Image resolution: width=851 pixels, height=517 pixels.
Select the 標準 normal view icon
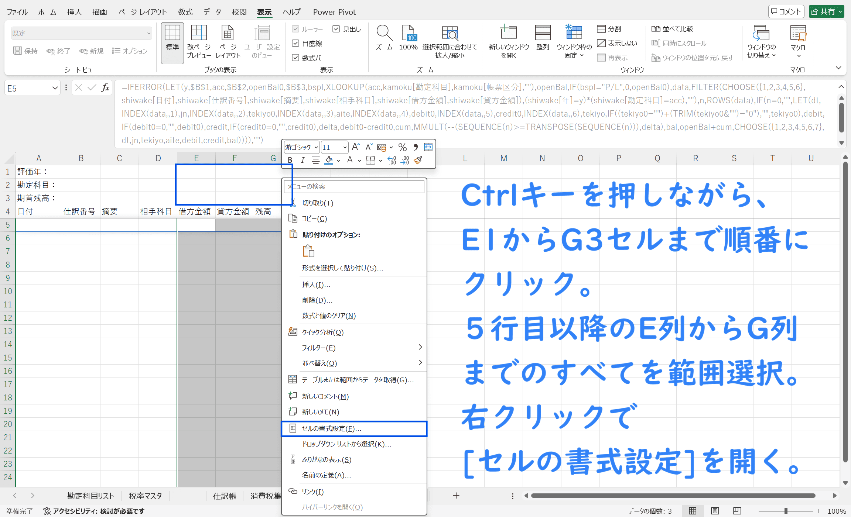click(x=172, y=42)
